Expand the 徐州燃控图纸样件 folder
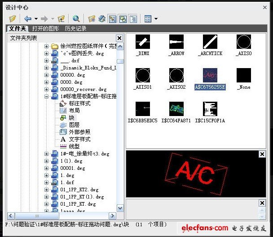The height and width of the screenshot is (237, 273). click(46, 47)
